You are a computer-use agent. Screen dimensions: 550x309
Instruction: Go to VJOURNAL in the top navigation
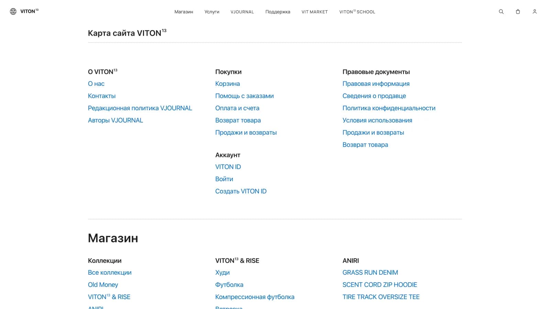tap(242, 12)
